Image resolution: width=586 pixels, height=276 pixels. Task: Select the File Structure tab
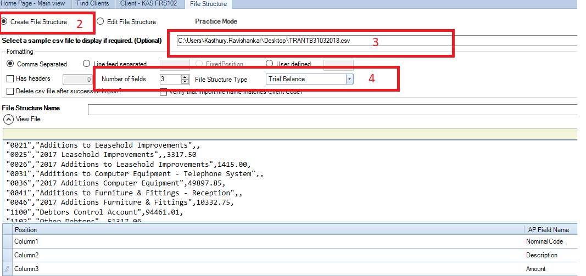[208, 4]
